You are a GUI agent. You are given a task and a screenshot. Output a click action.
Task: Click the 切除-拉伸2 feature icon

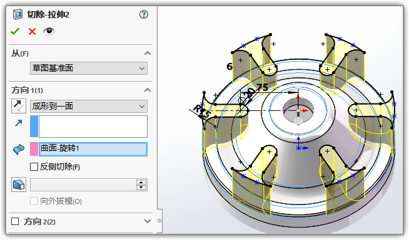(18, 14)
